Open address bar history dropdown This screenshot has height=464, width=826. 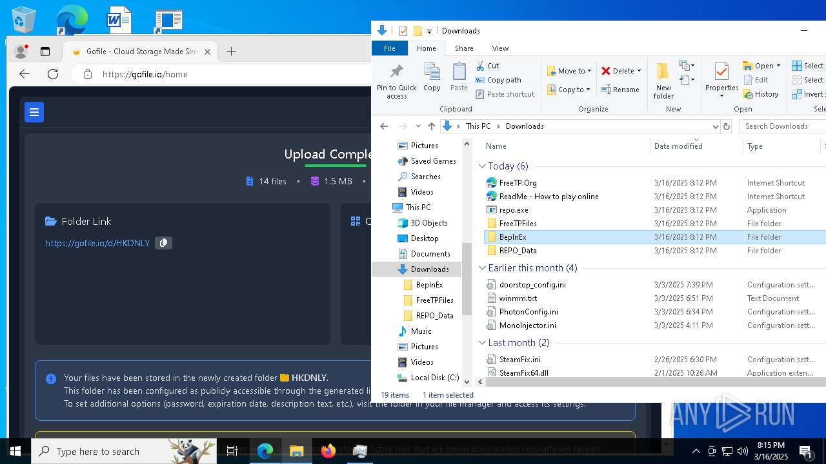click(x=715, y=126)
